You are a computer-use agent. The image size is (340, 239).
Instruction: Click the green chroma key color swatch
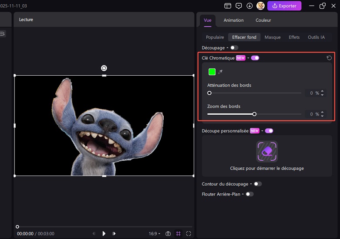(x=212, y=72)
